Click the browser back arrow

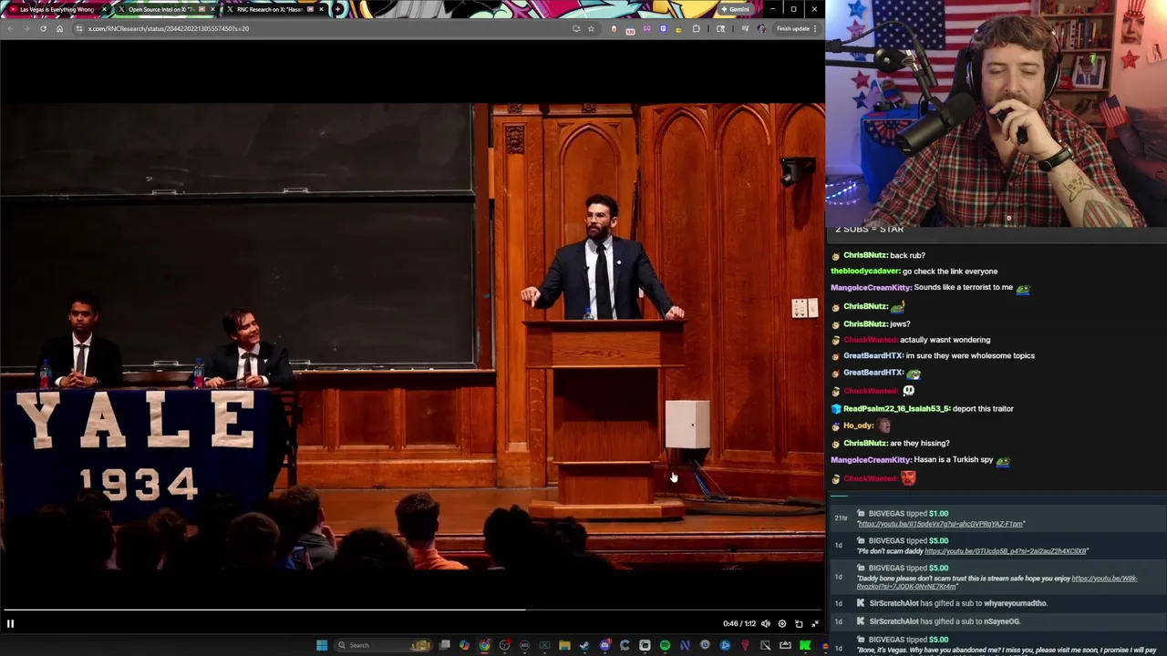pos(10,28)
